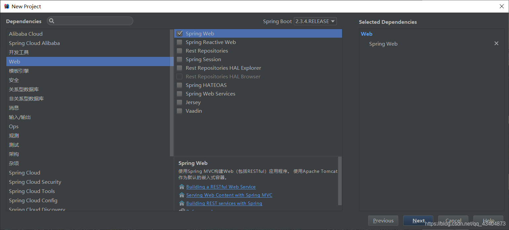Open the Spring Boot version dropdown
509x230 pixels.
[x=315, y=21]
